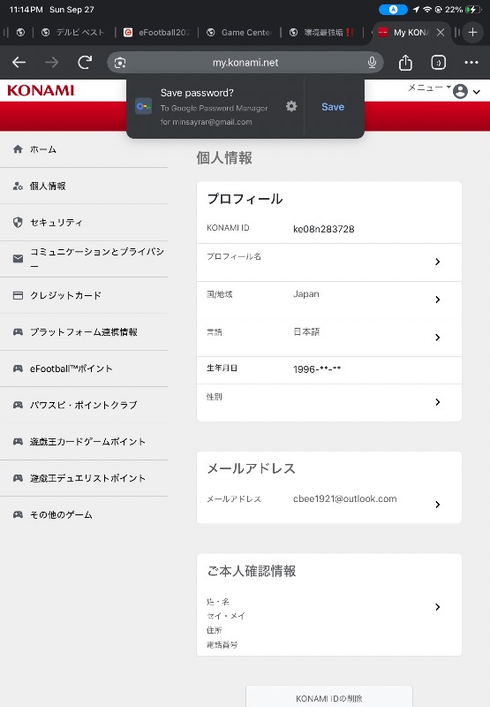Open コミュニケーションとプライバシー in the sidebar
The width and height of the screenshot is (490, 707).
(84, 259)
